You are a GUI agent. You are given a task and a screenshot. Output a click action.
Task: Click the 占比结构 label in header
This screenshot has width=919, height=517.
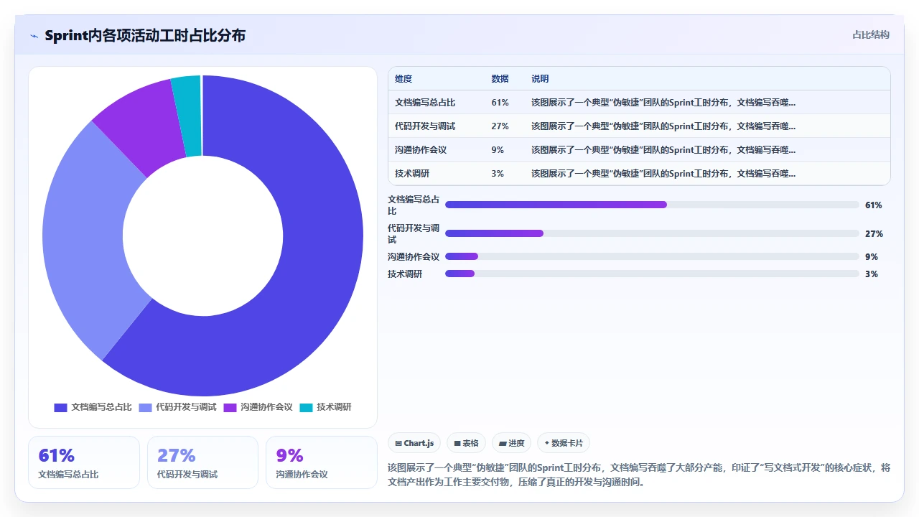870,34
